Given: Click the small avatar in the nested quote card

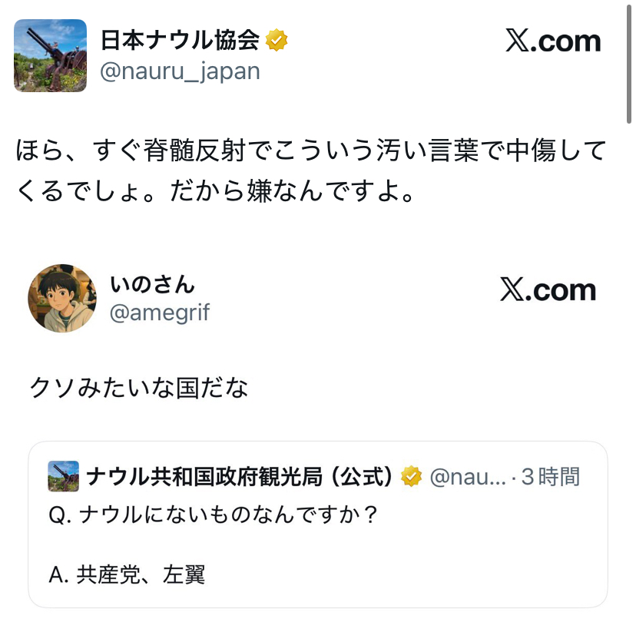Looking at the screenshot, I should click(63, 476).
